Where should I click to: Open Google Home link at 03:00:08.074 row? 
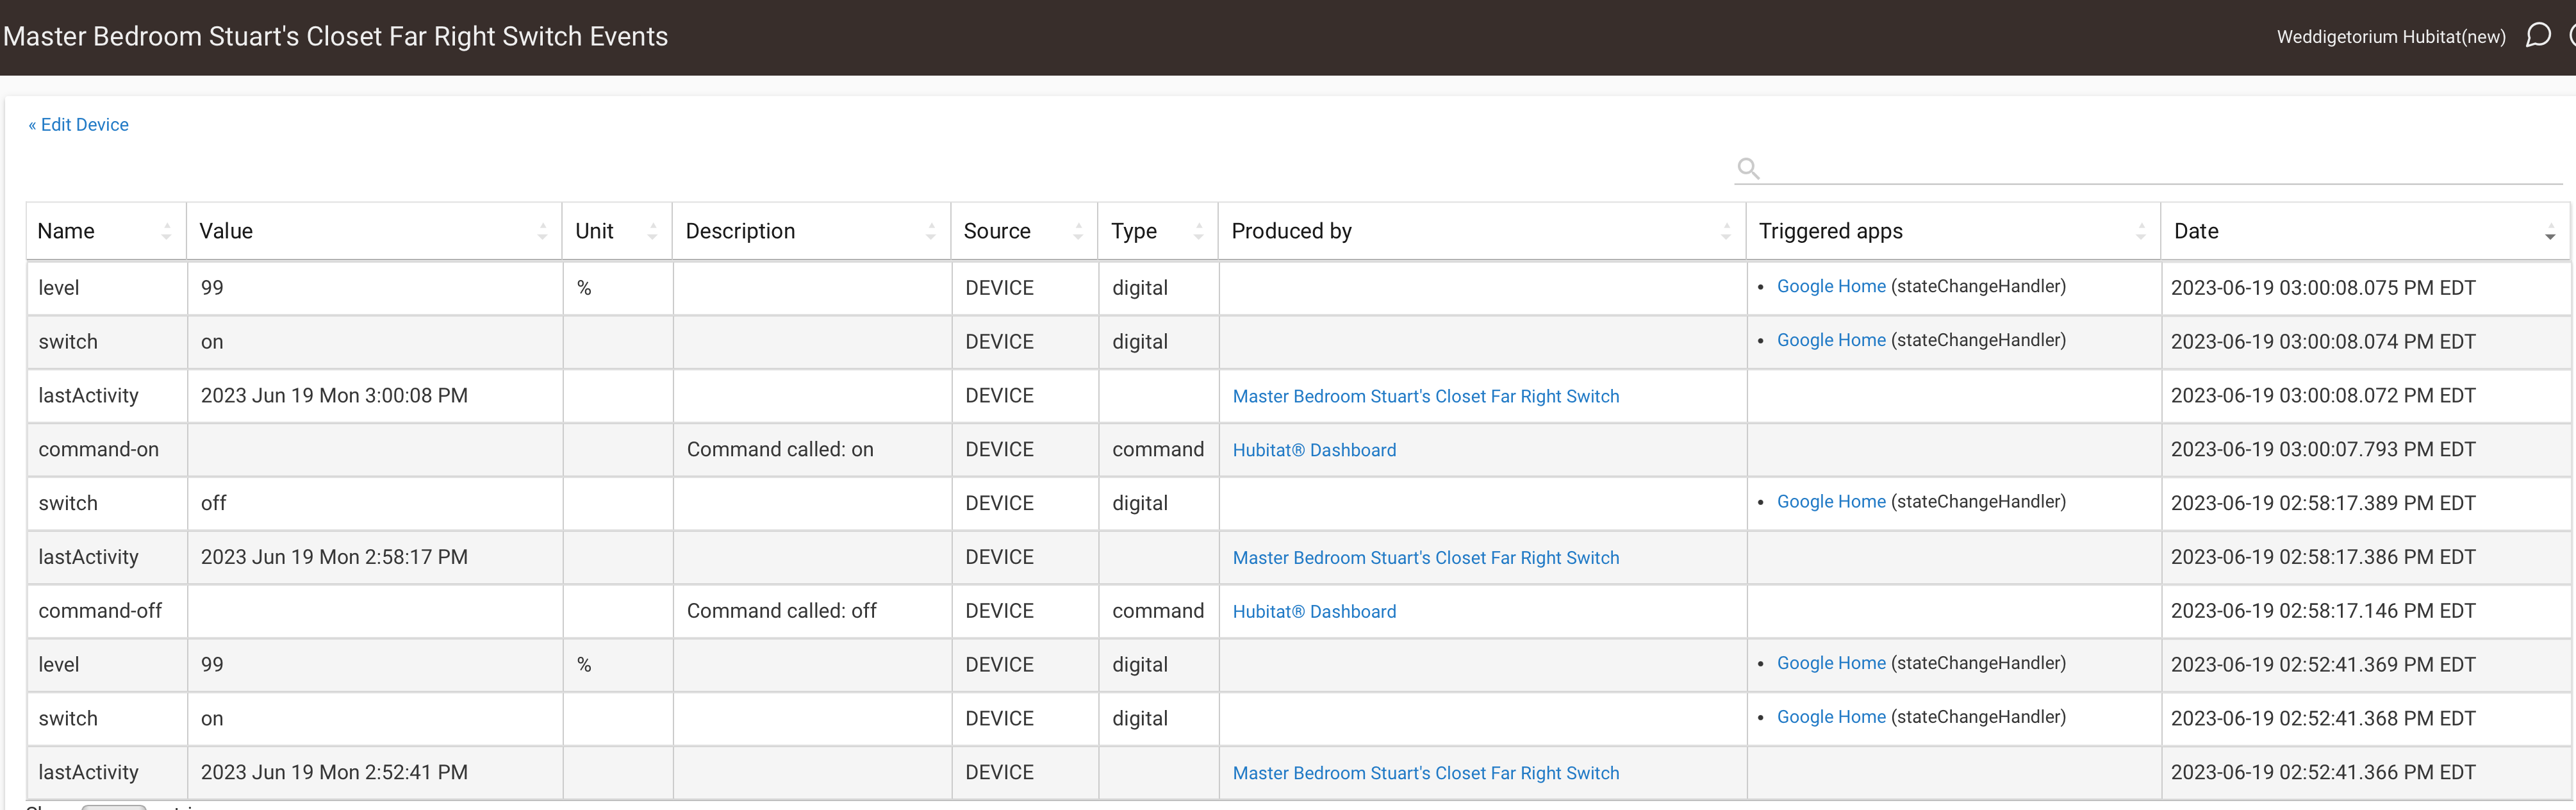click(x=1831, y=340)
